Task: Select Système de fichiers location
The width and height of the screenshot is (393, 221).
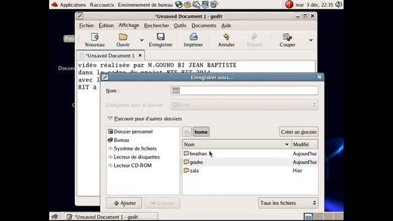Action: coord(132,149)
